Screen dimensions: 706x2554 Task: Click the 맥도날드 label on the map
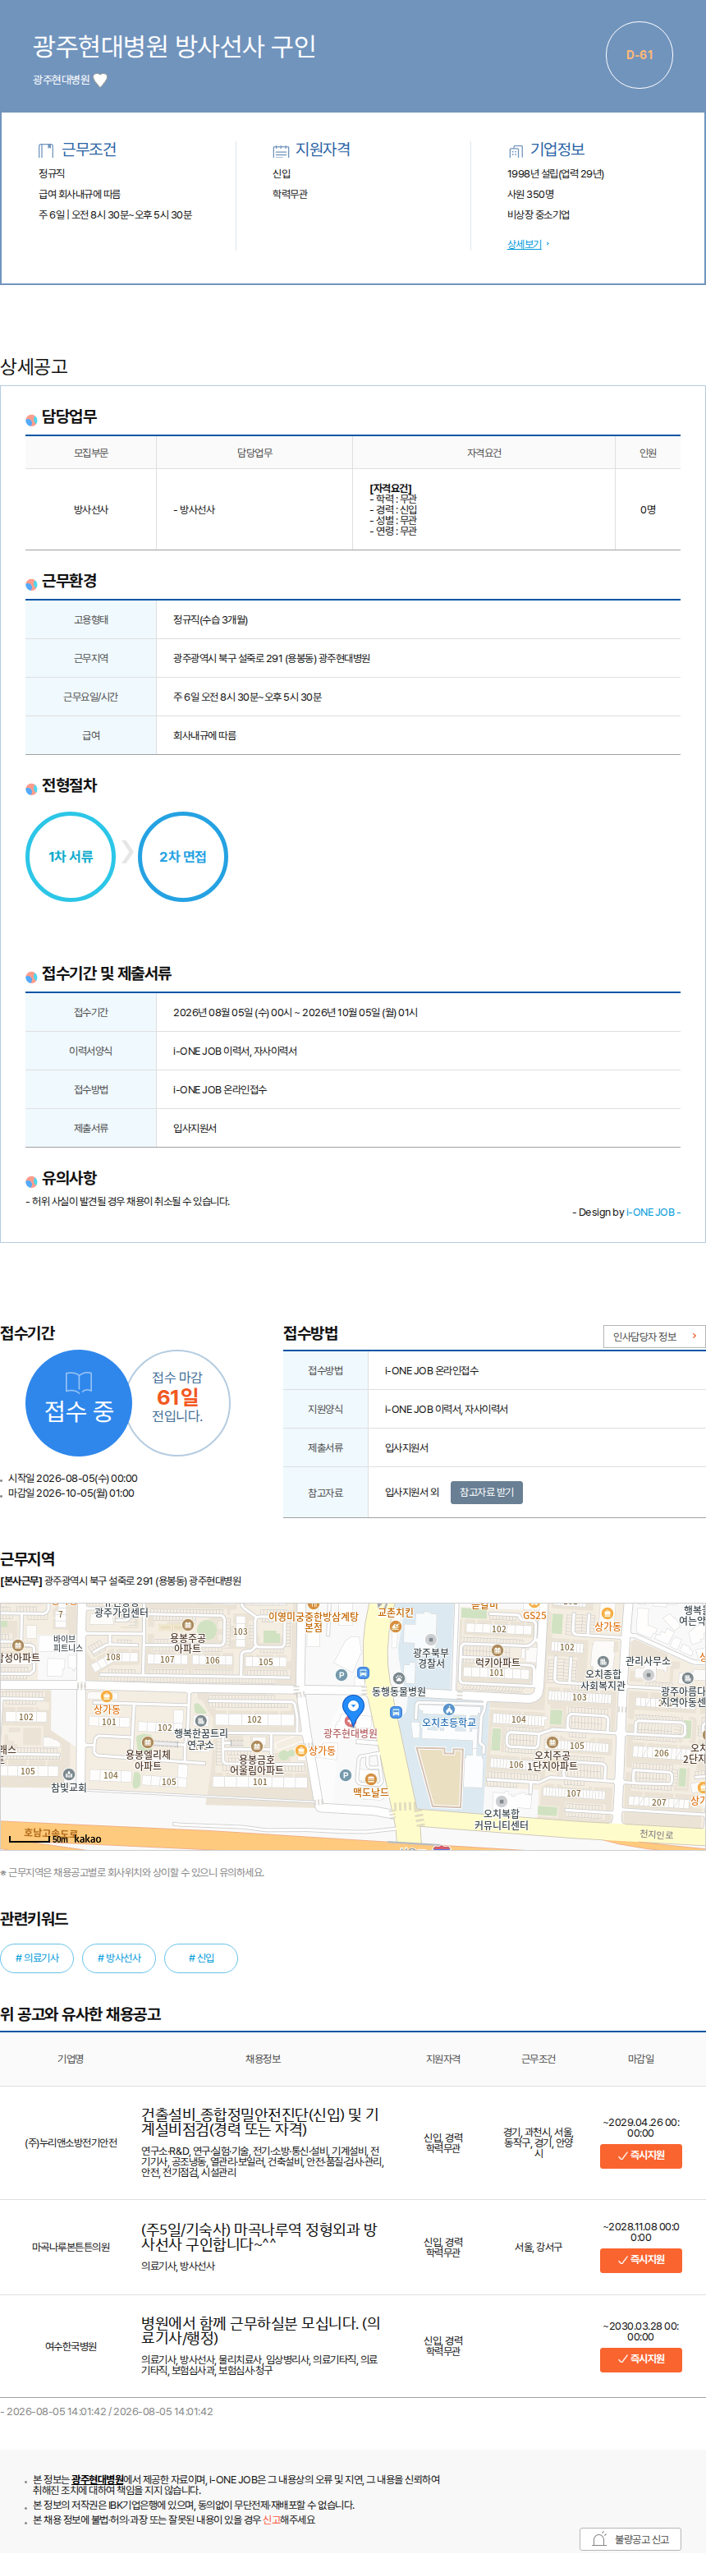pos(370,1792)
